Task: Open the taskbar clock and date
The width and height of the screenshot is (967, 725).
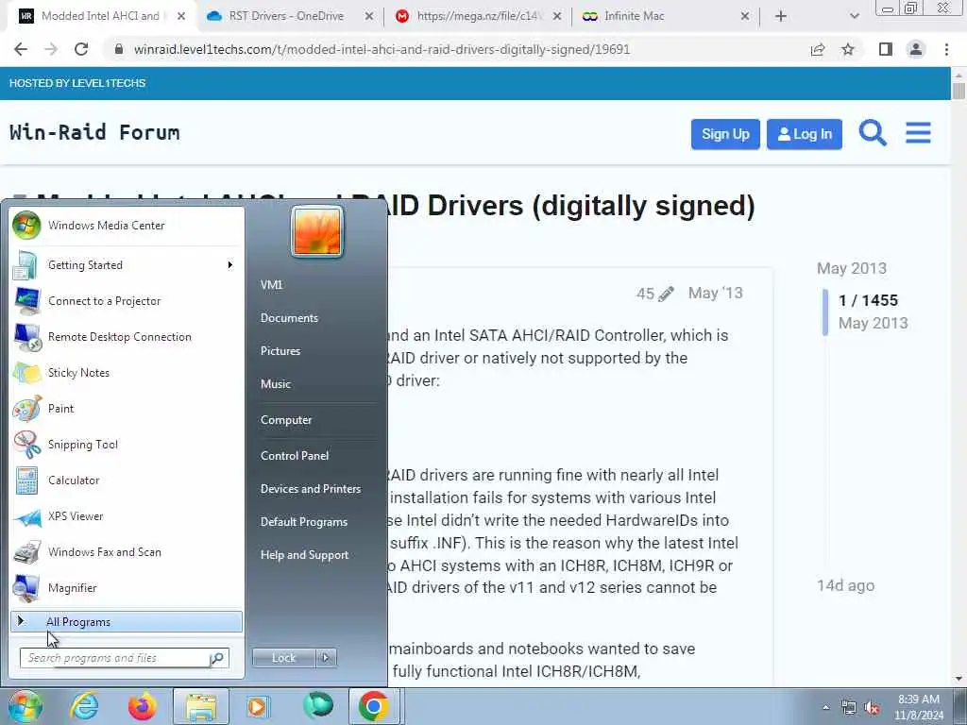Action: click(x=919, y=707)
